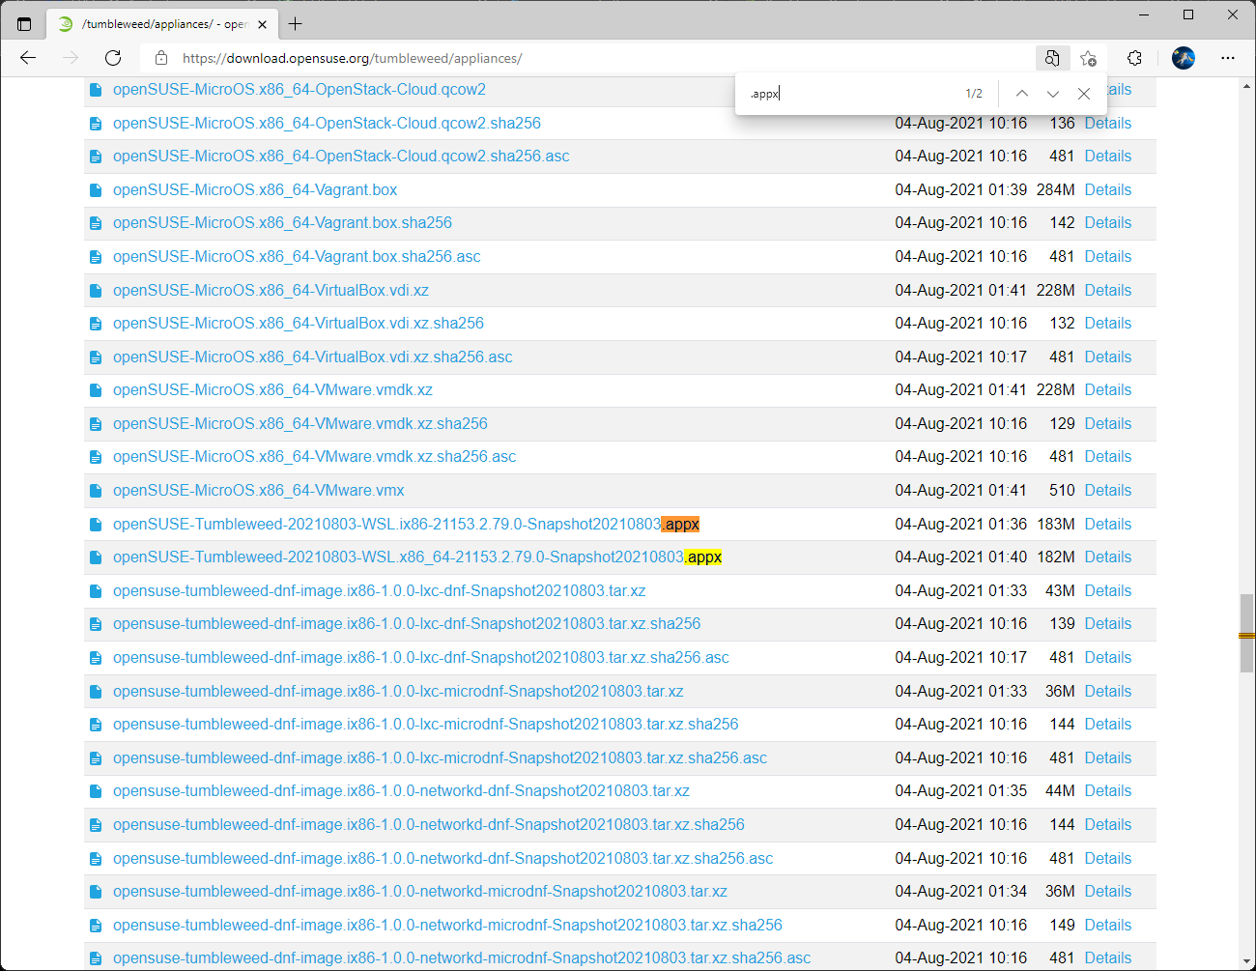The height and width of the screenshot is (971, 1256).
Task: Open Details for WSL ix86 appx row
Action: click(1107, 524)
